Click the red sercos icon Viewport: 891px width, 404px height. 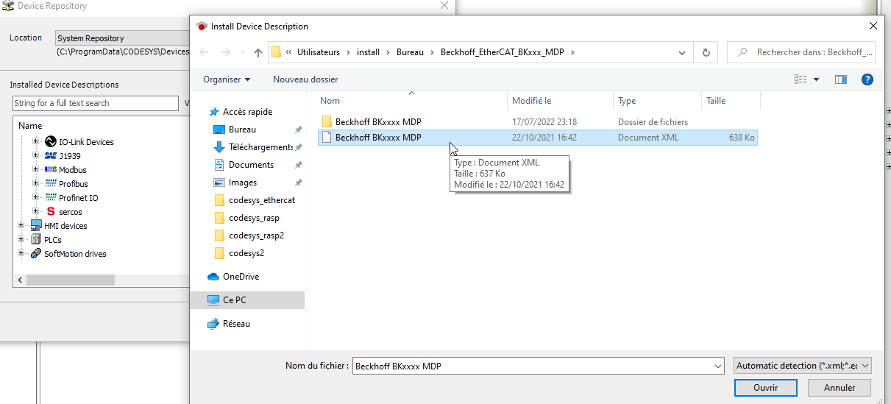coord(51,211)
